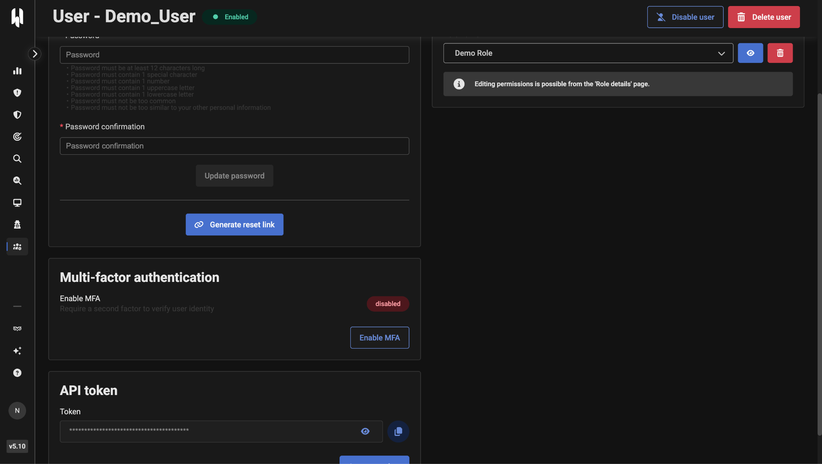
Task: Open the sparkles AI icon in sidebar
Action: tap(17, 351)
